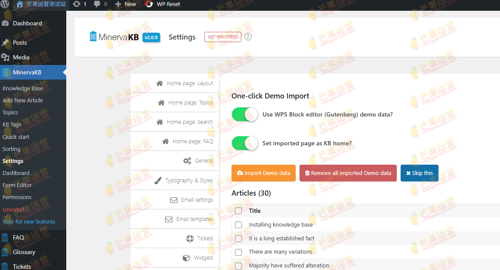Click the envelope icon beside Email templates
The width and height of the screenshot is (500, 270).
169,219
